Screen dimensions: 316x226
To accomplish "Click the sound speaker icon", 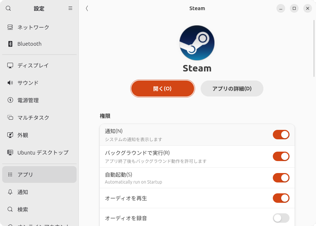I will 10,83.
